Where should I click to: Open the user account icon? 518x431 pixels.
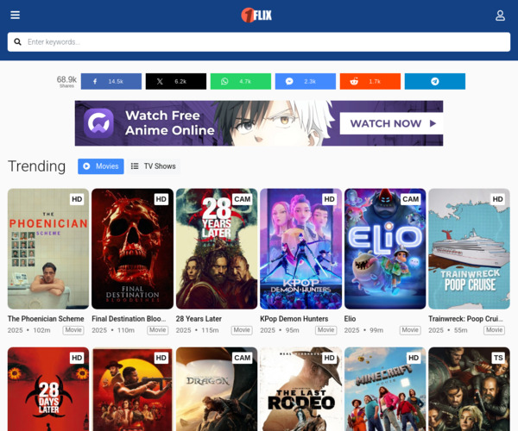pyautogui.click(x=500, y=16)
